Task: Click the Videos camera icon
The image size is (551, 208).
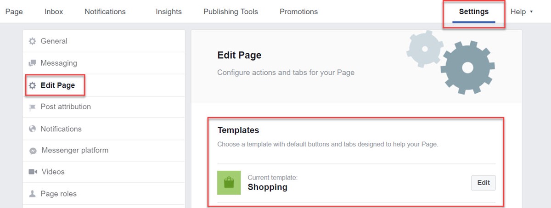Action: (x=33, y=172)
